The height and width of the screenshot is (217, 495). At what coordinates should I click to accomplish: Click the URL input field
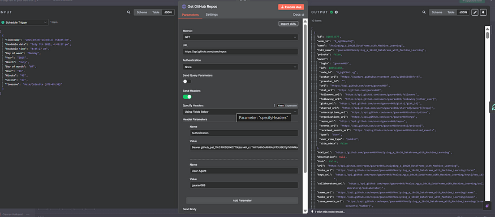pos(240,52)
